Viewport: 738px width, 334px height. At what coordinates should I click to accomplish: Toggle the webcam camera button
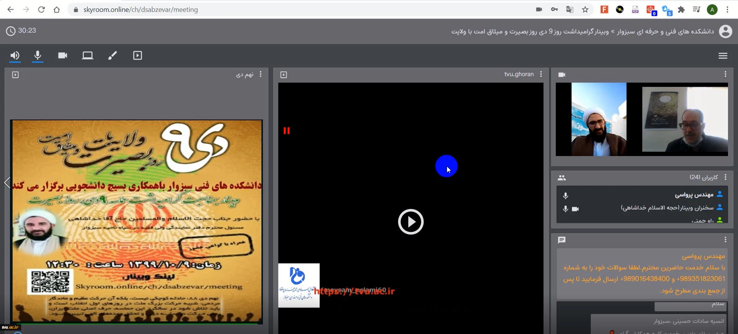[63, 56]
